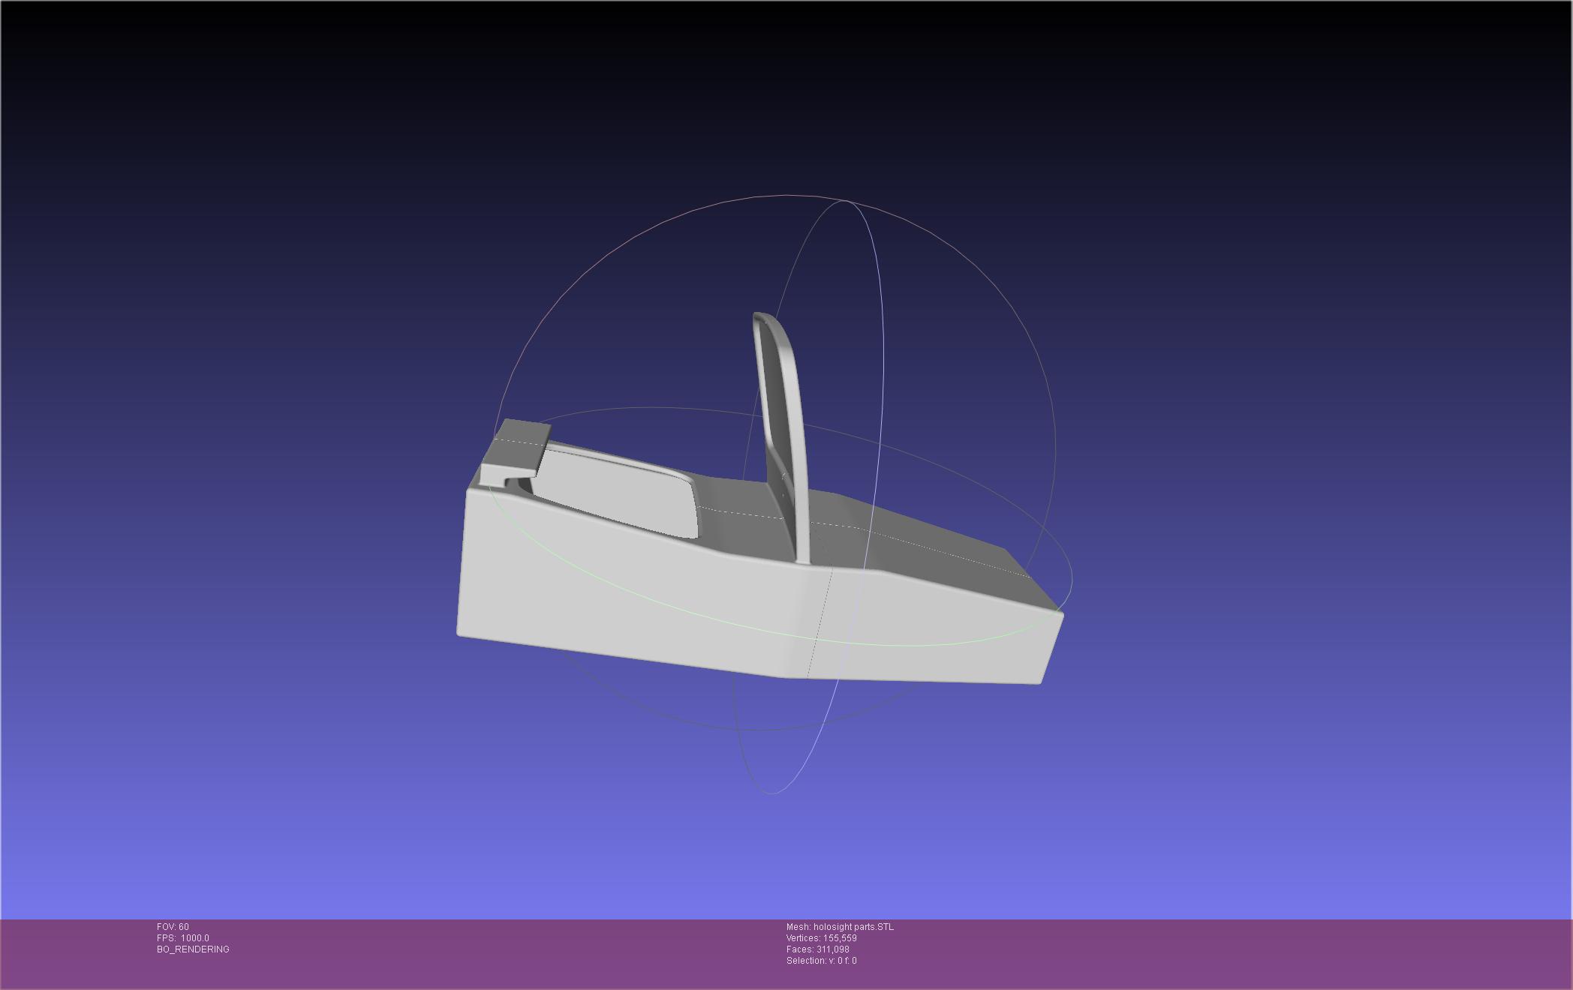Click the BO_RENDERING label
This screenshot has height=990, width=1573.
click(x=193, y=949)
